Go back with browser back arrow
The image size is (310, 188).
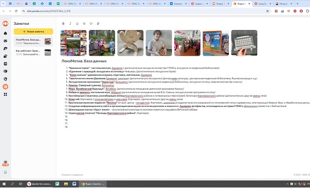(4, 11)
